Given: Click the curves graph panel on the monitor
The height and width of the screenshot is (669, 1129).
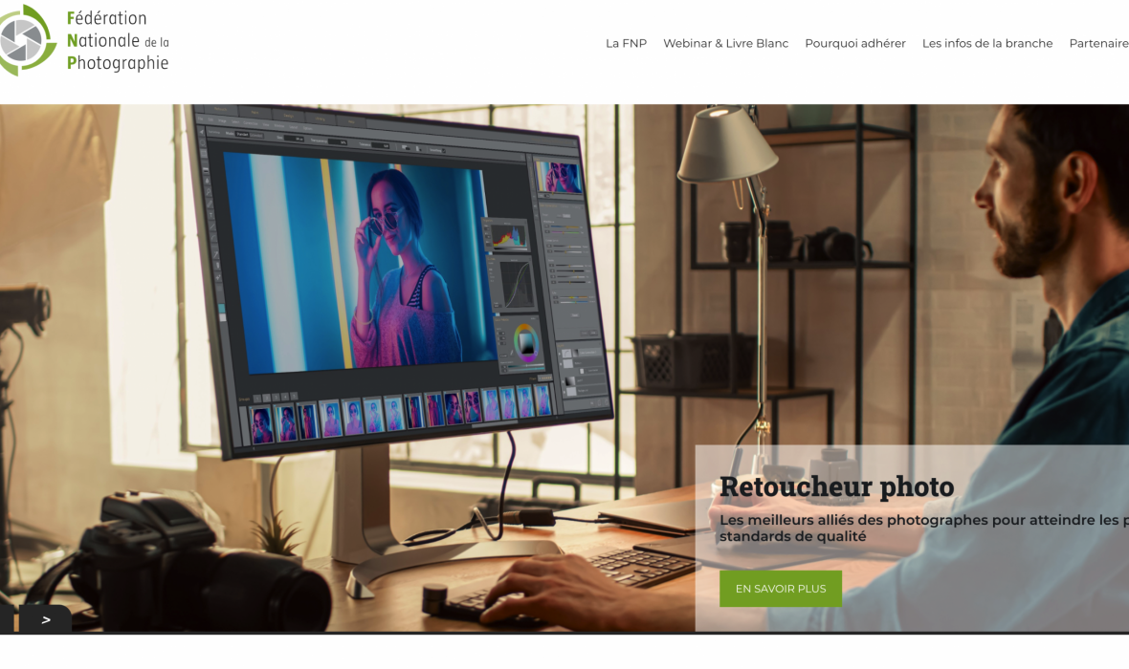Looking at the screenshot, I should (x=517, y=284).
